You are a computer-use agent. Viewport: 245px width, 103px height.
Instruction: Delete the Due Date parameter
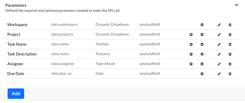[x=230, y=74]
